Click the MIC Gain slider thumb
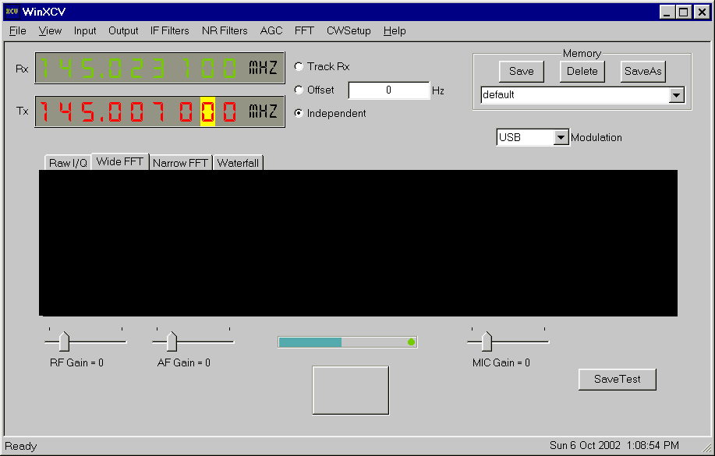 point(487,341)
